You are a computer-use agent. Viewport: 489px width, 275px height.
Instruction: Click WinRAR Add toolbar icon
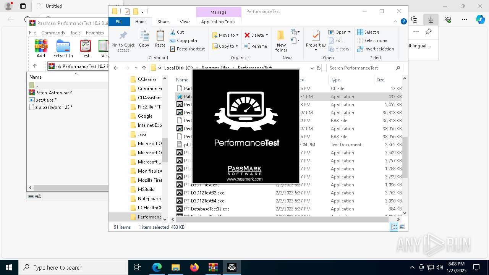pos(41,49)
